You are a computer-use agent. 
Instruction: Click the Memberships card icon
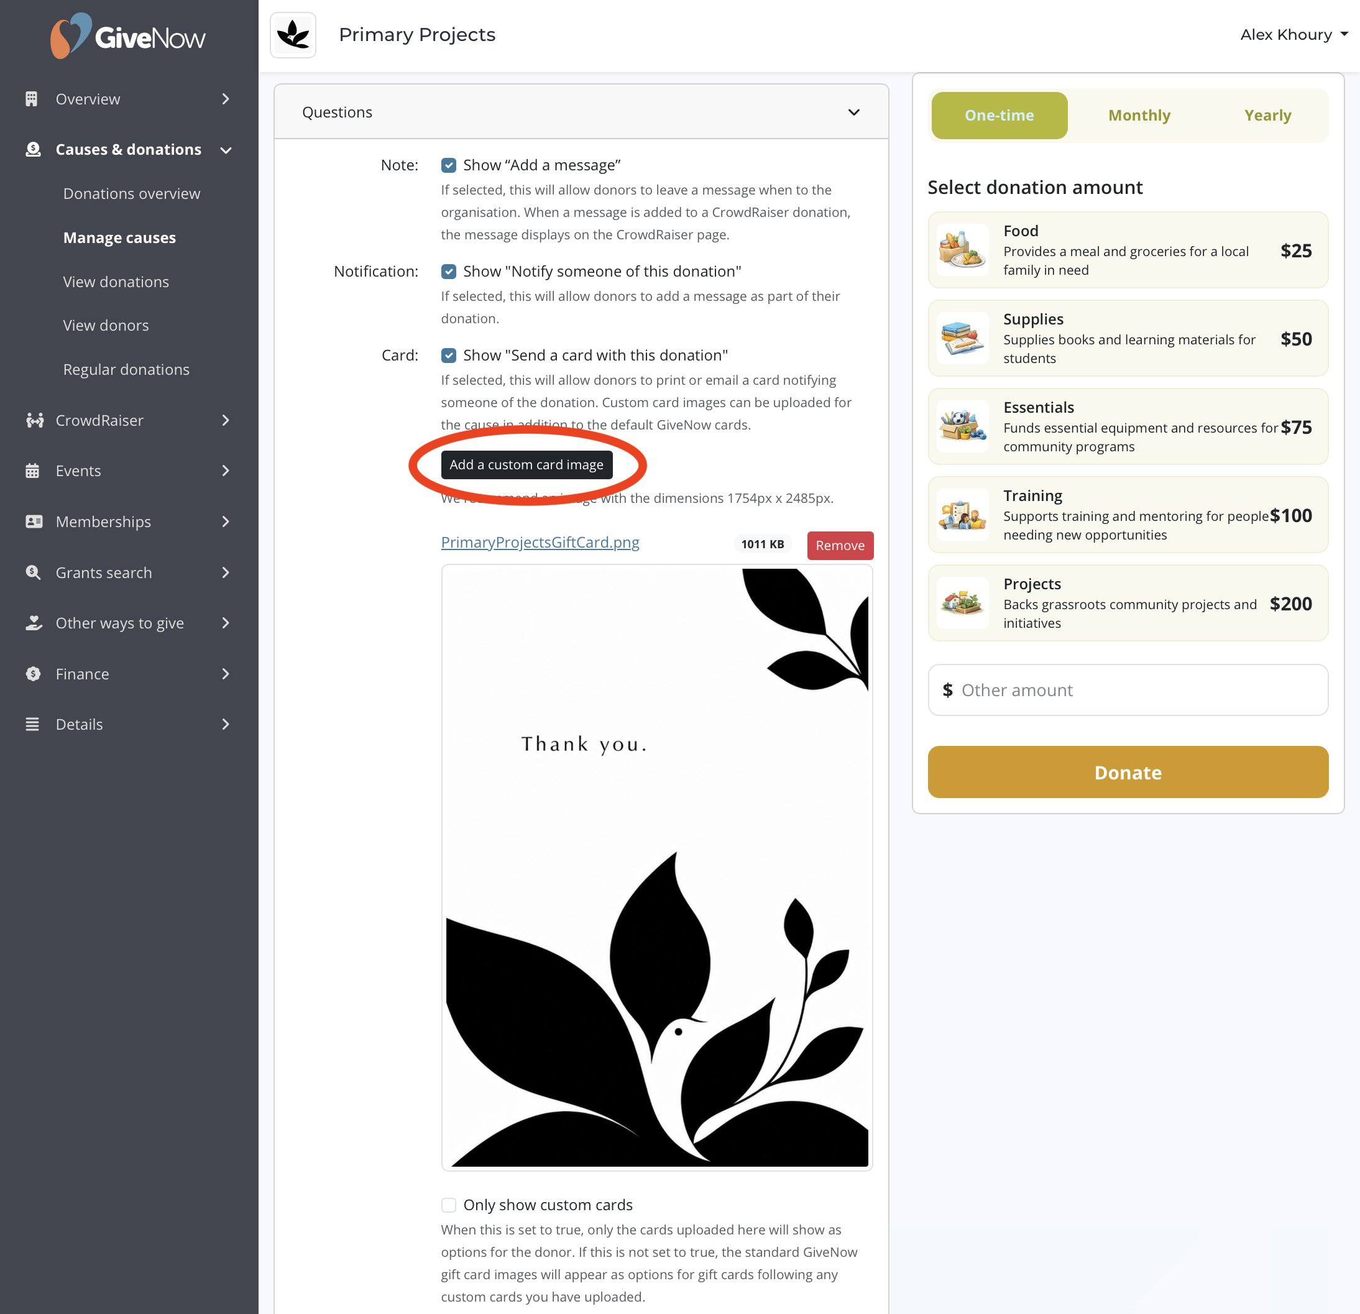(x=34, y=521)
